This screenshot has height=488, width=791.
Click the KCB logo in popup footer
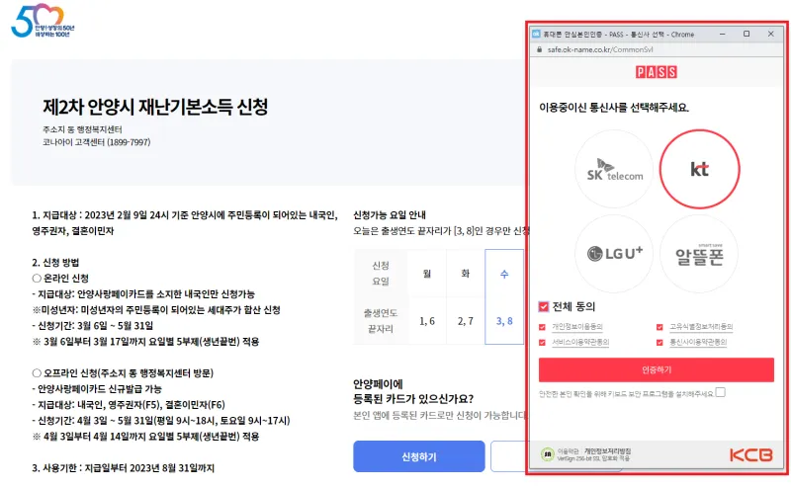[x=751, y=455]
